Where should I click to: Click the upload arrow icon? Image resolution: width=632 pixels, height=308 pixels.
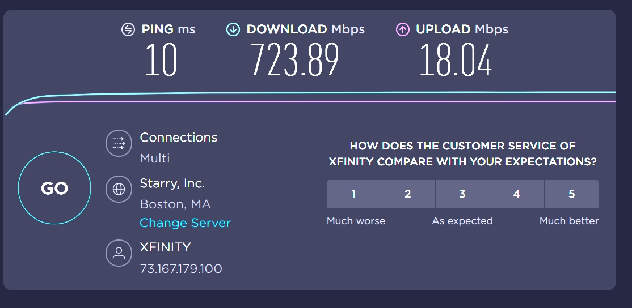point(402,29)
